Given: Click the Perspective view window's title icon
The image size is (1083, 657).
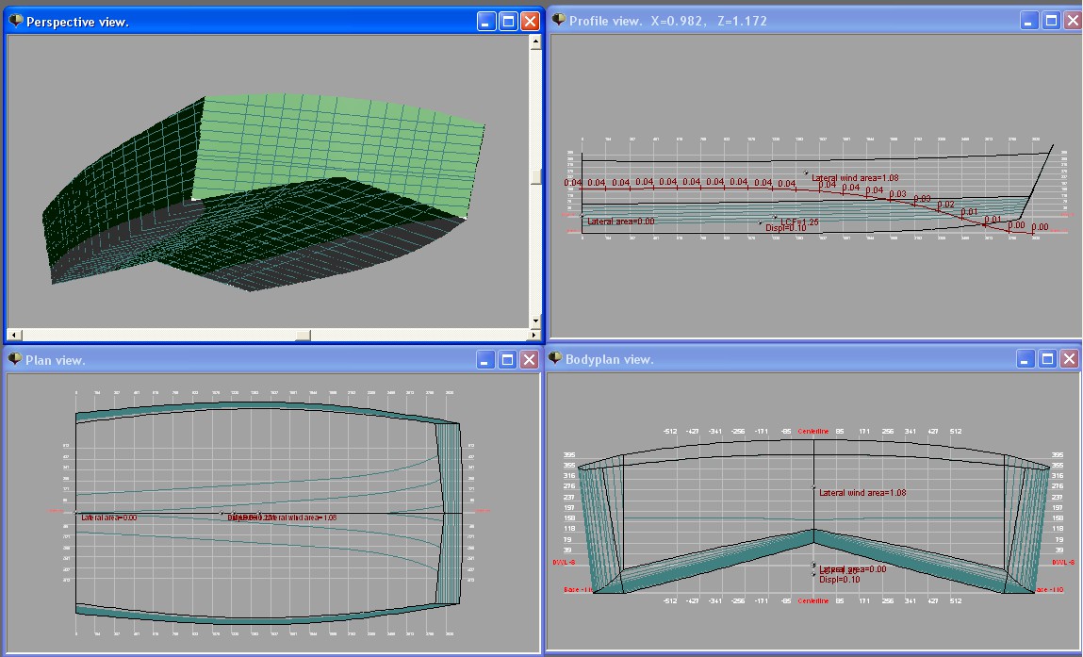Looking at the screenshot, I should [15, 22].
